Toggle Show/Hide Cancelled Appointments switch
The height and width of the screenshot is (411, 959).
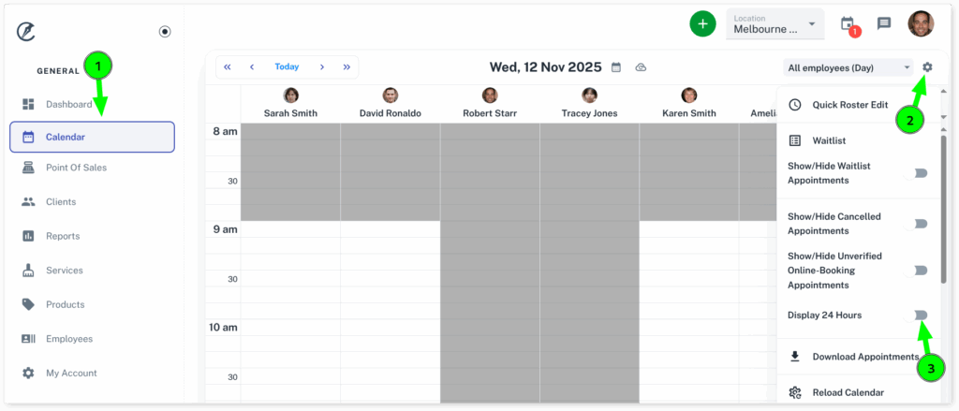918,224
